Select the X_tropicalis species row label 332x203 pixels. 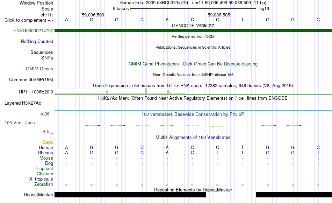(41, 179)
